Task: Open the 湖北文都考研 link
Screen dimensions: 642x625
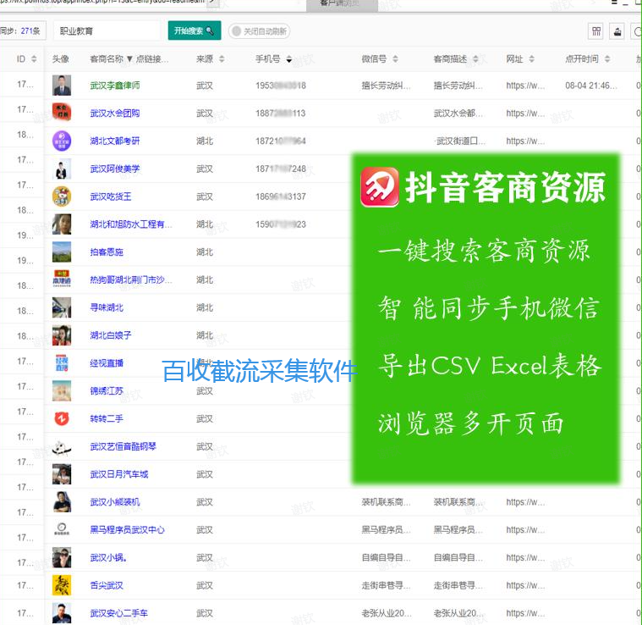Action: pyautogui.click(x=115, y=141)
